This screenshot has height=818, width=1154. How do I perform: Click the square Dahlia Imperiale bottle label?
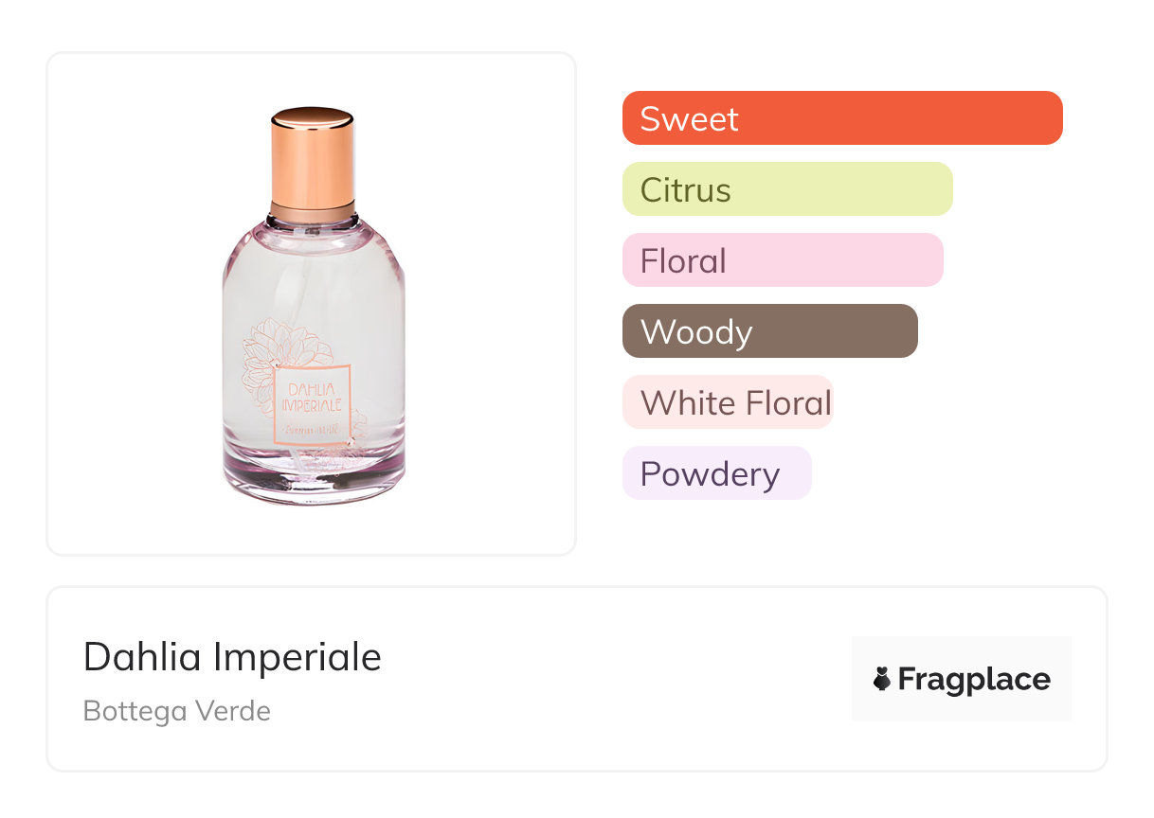click(x=313, y=404)
